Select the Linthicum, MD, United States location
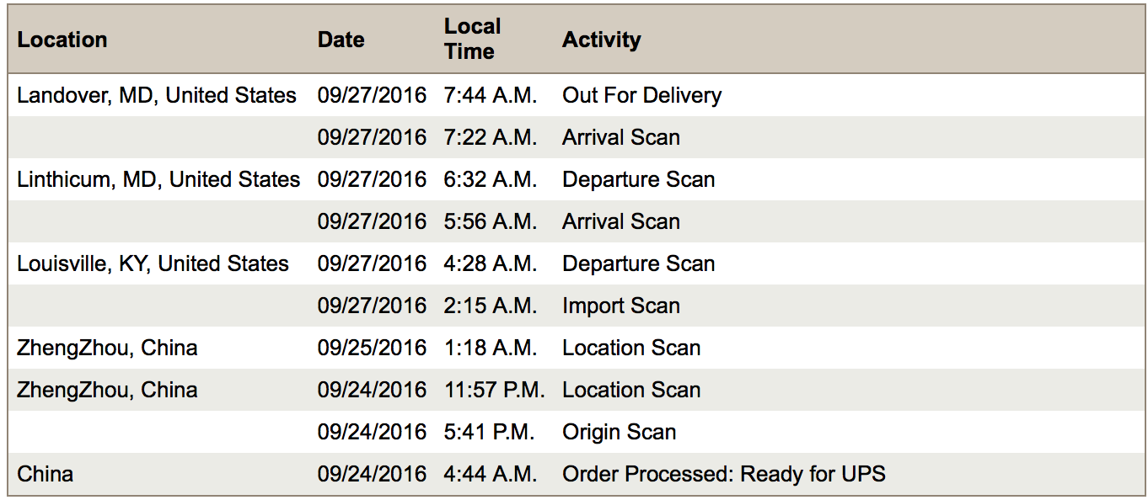The image size is (1148, 500). (158, 179)
